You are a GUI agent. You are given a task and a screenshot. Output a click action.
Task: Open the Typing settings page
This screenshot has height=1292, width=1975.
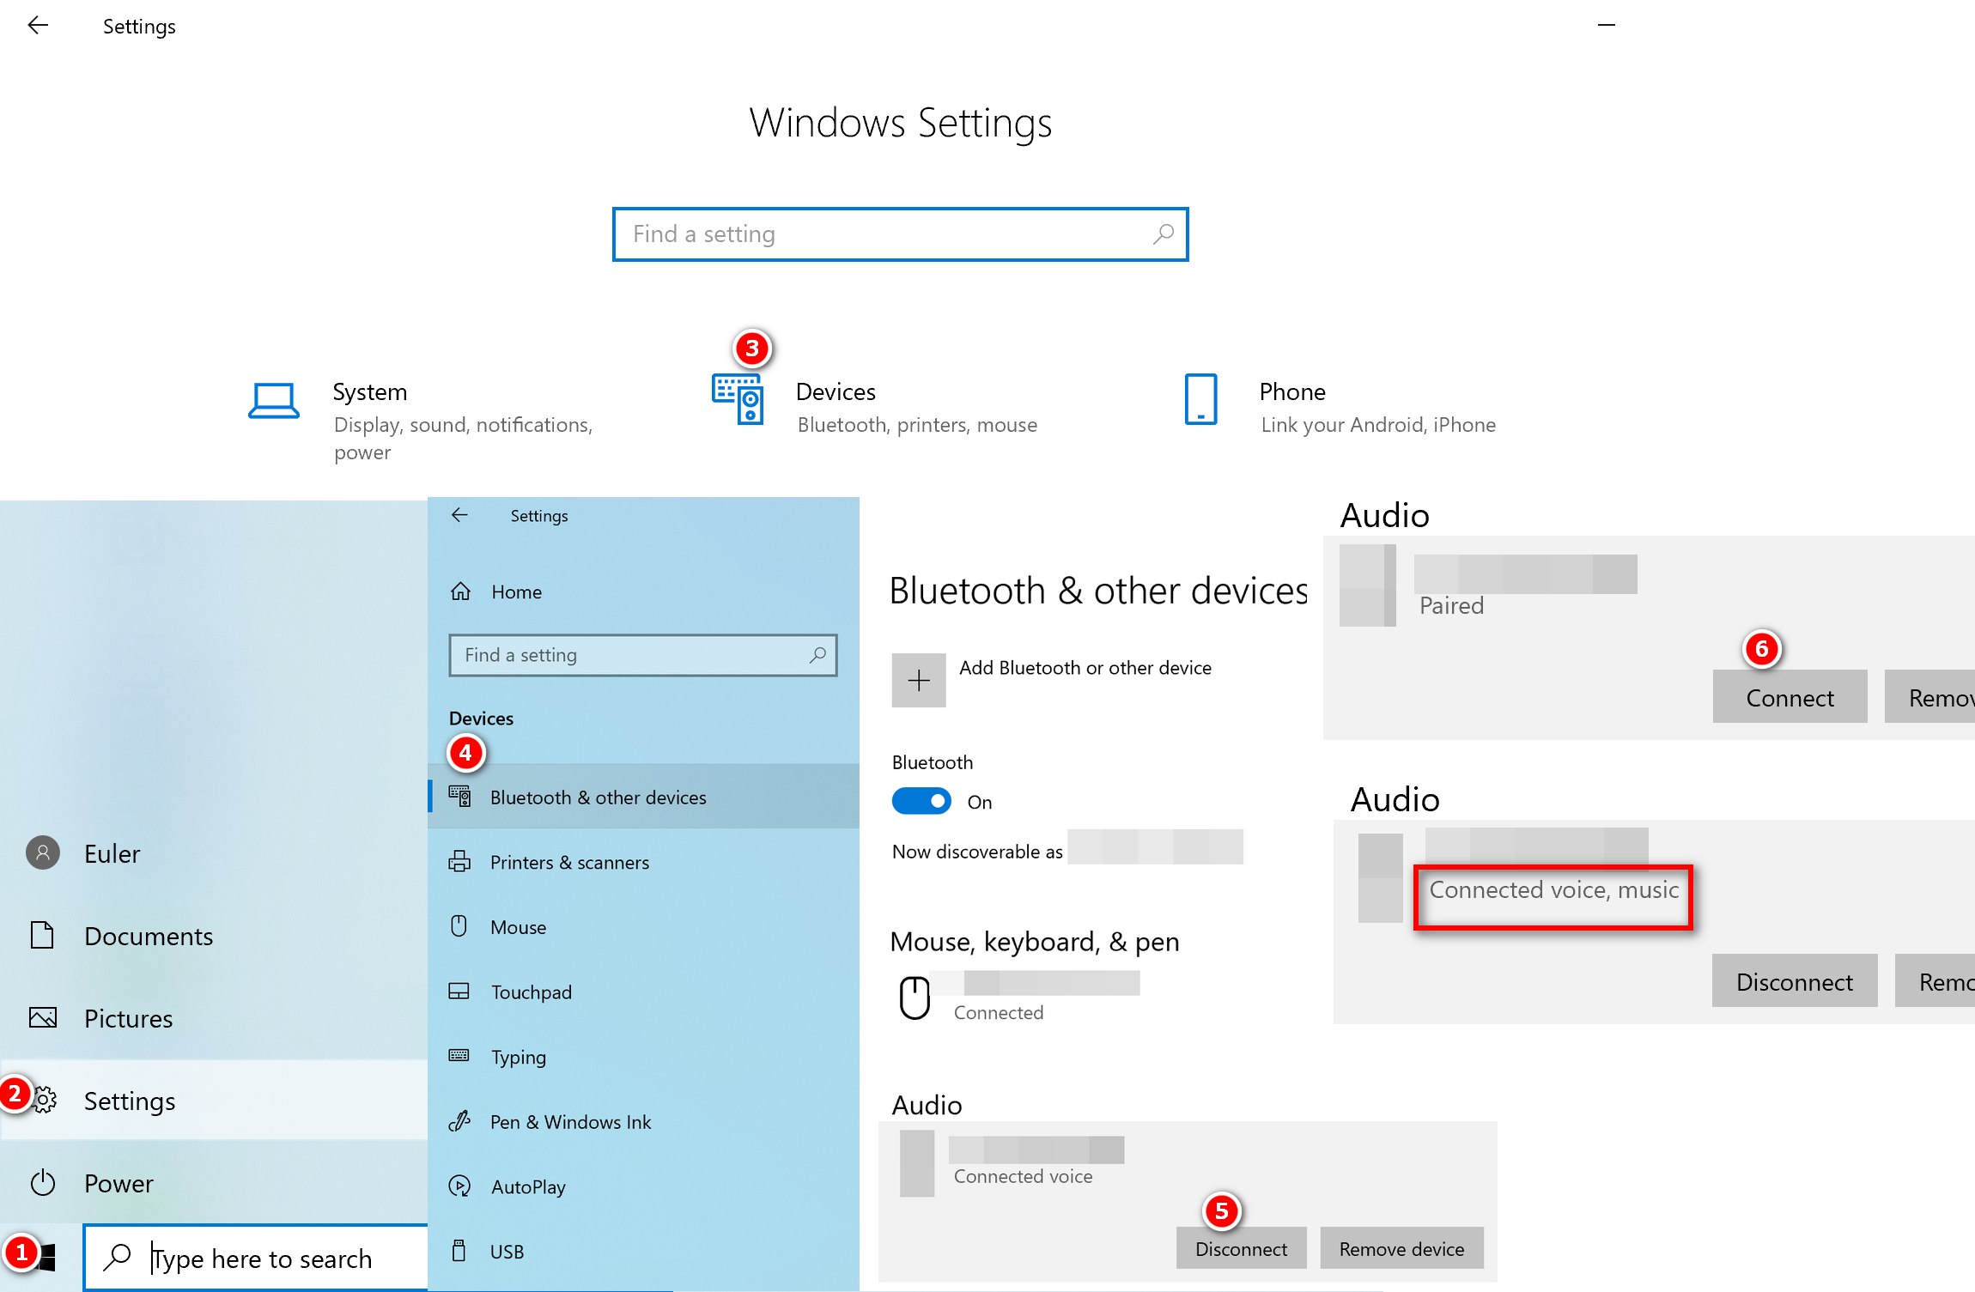[643, 1057]
